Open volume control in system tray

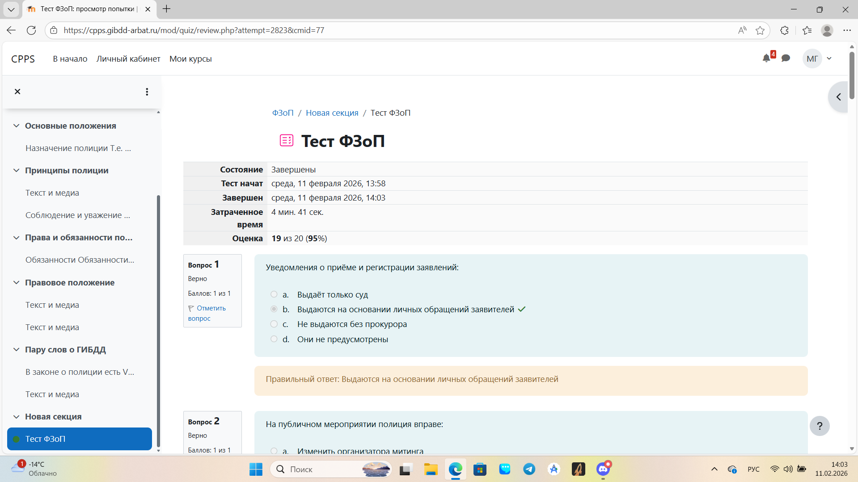tap(788, 469)
